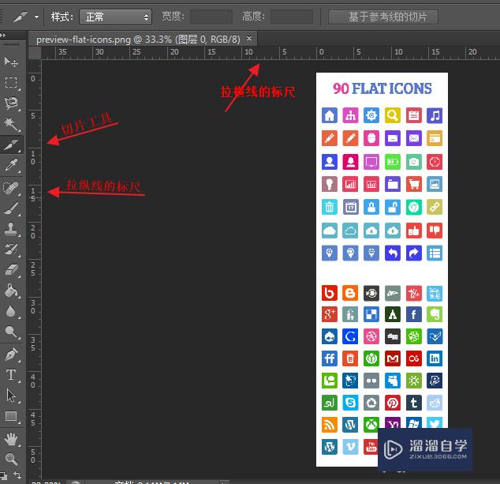Viewport: 500px width, 484px height.
Task: Select the History Brush tool
Action: (x=11, y=250)
